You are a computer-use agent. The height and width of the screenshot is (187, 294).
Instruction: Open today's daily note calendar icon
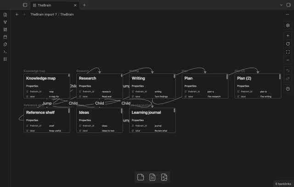5,37
